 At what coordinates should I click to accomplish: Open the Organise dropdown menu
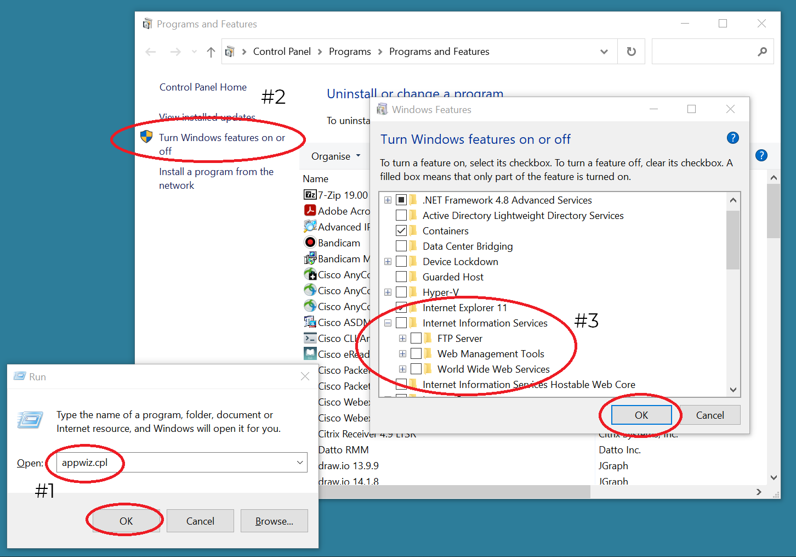click(336, 156)
